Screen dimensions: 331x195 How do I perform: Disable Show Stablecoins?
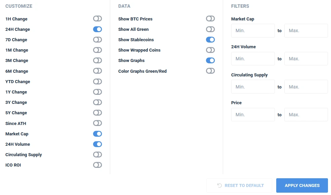tap(210, 40)
